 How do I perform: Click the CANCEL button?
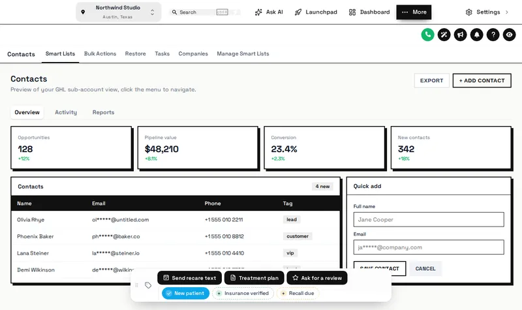(425, 268)
